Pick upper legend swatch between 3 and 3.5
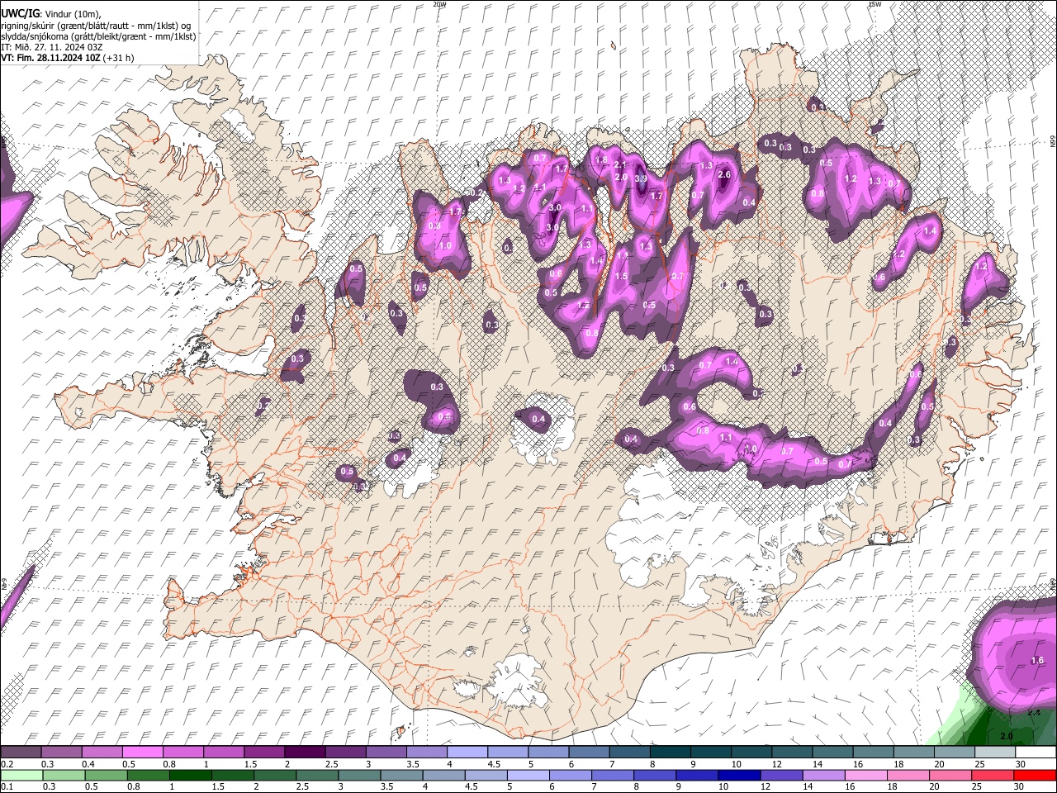Viewport: 1057px width, 793px height. (386, 752)
